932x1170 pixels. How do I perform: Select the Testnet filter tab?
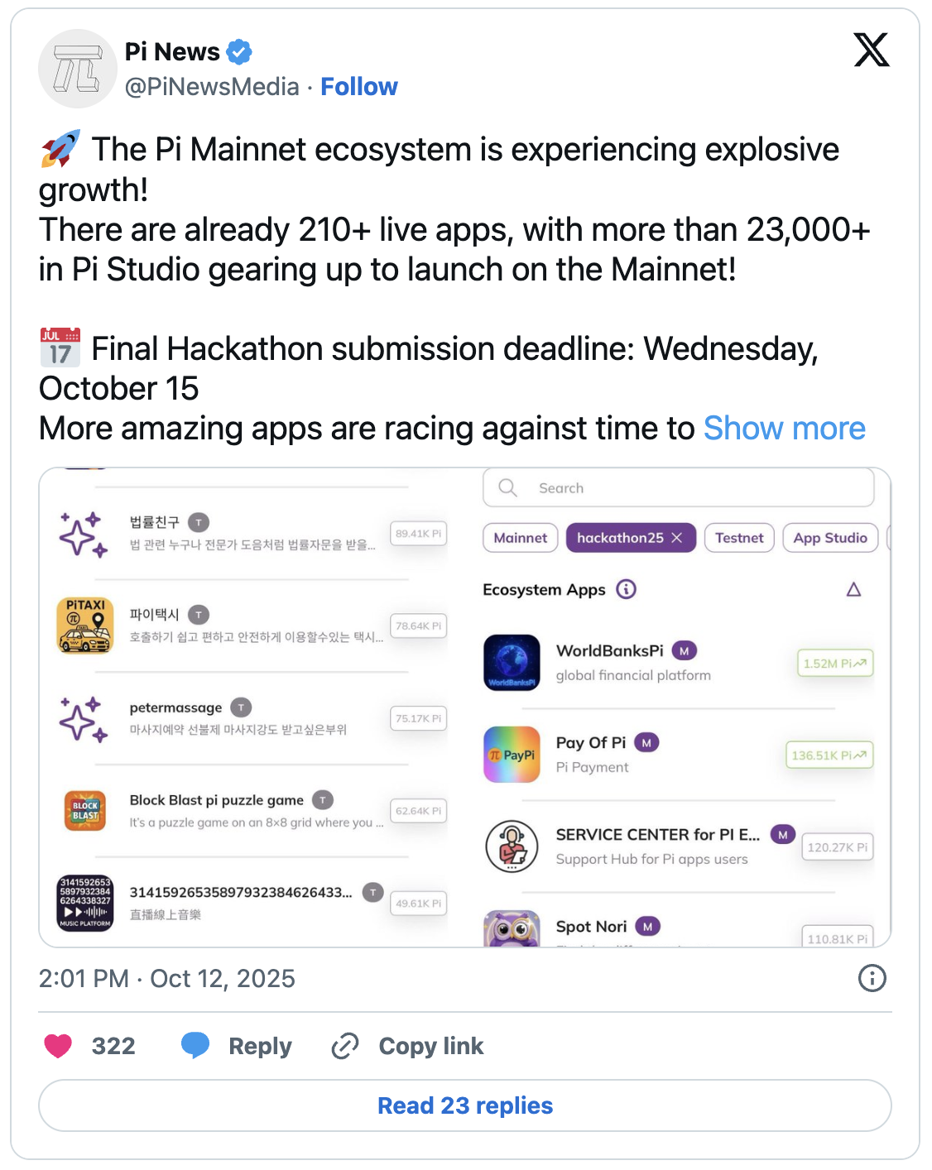tap(738, 538)
